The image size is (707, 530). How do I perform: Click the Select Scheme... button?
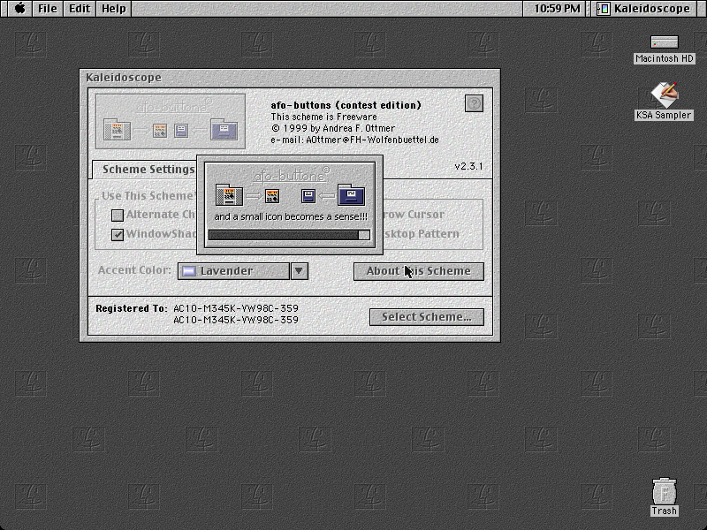click(427, 317)
